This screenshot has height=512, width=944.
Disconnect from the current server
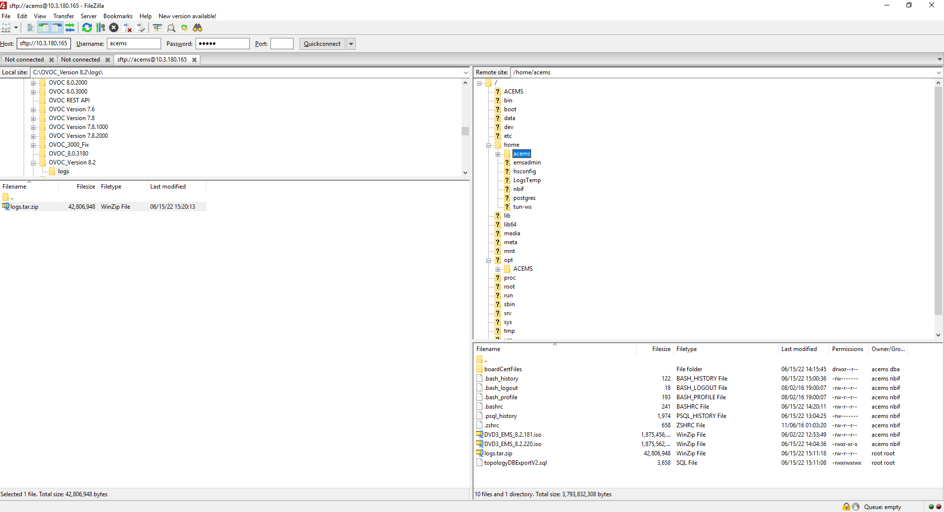pyautogui.click(x=128, y=28)
